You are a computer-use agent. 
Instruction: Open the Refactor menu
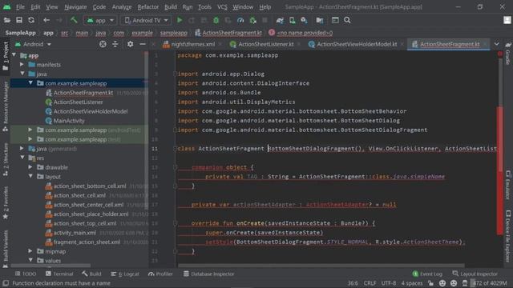147,7
